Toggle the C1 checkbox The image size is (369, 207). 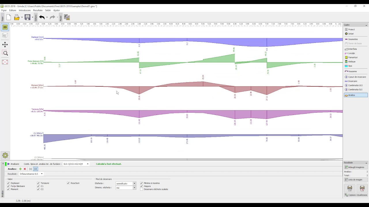[38, 186]
